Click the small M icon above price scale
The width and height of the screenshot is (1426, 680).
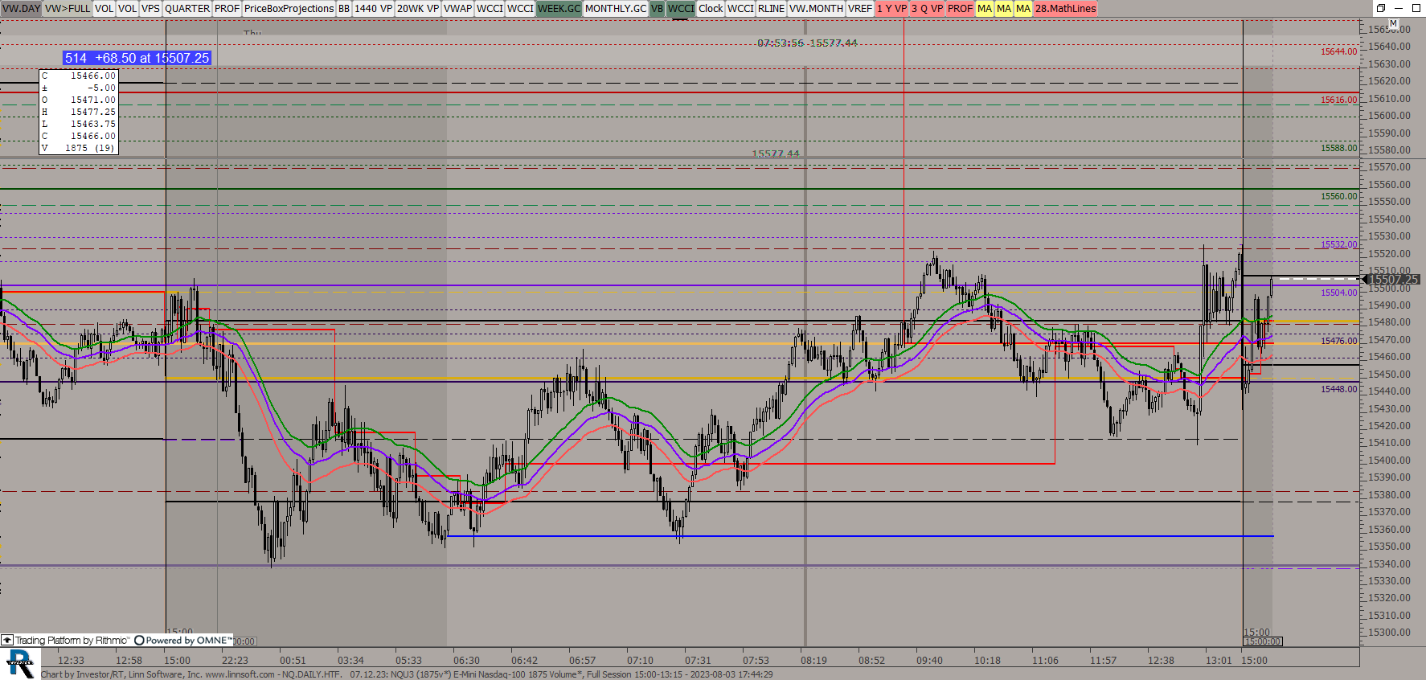click(x=1393, y=24)
